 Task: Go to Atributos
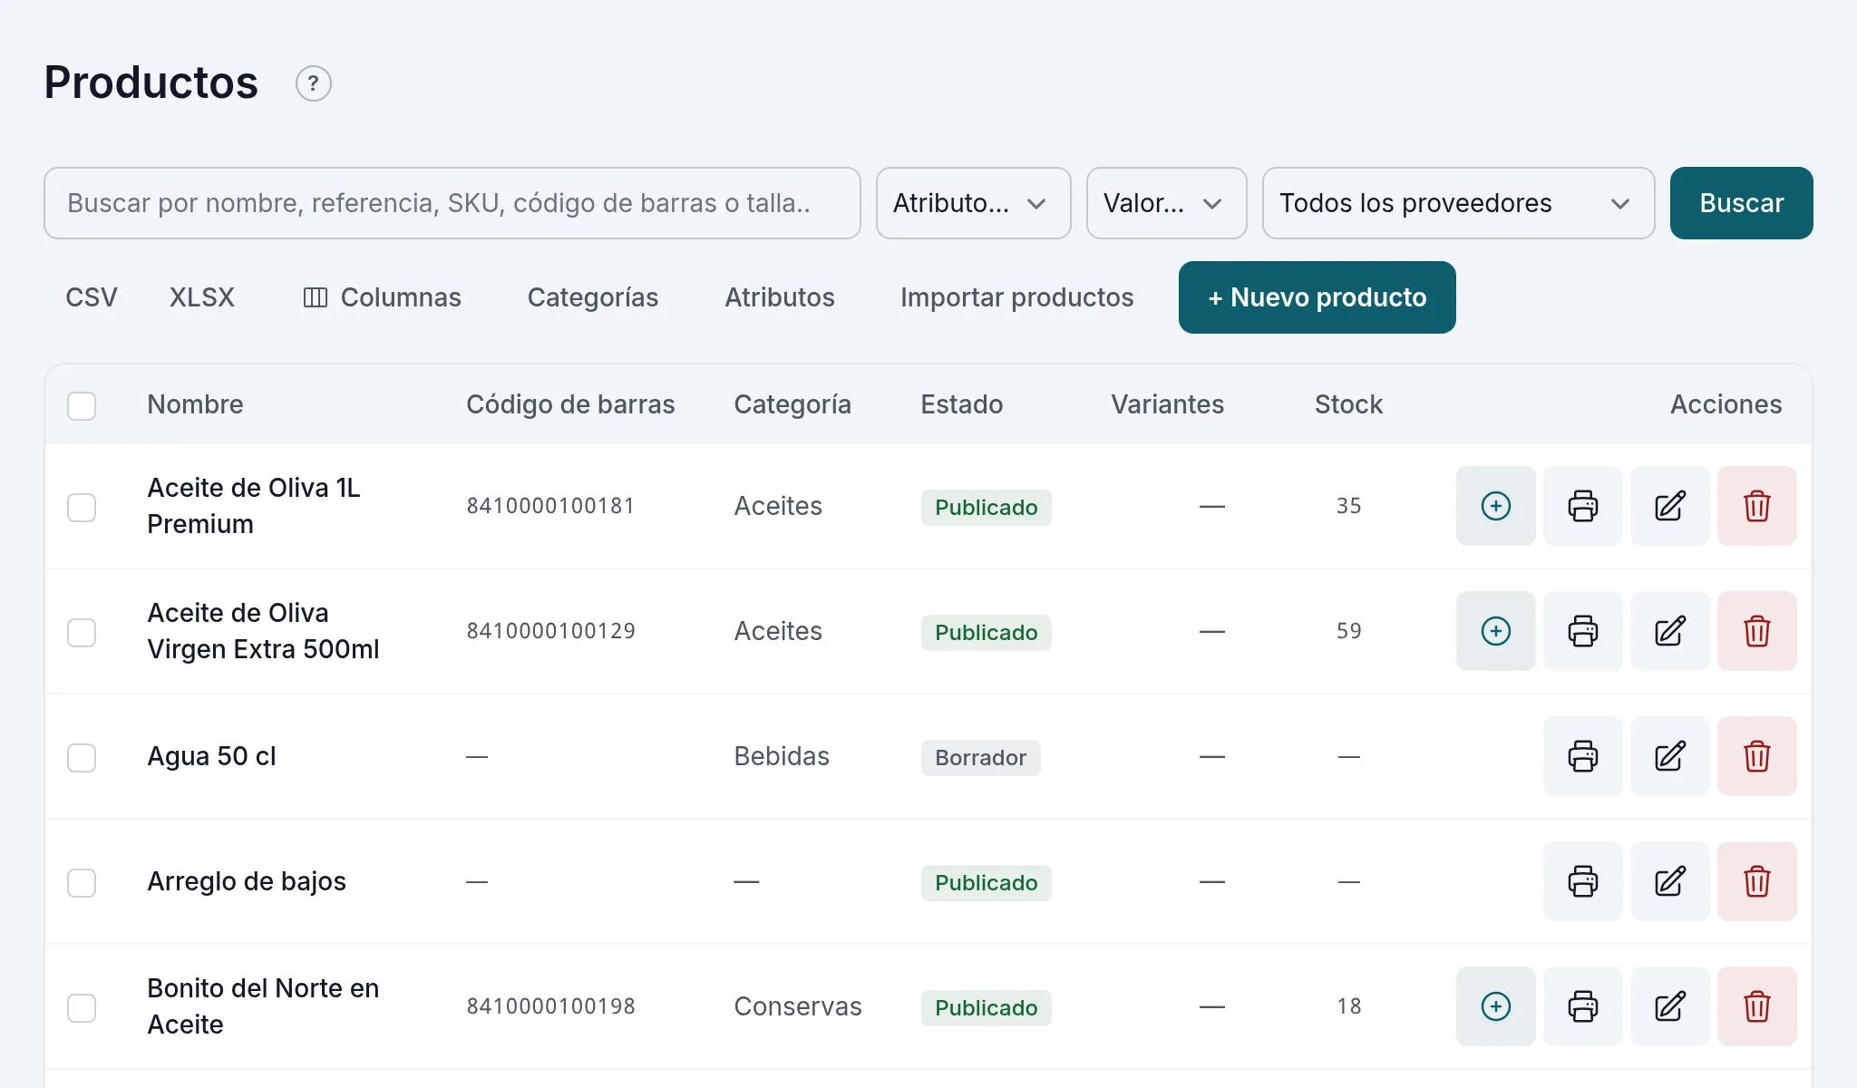780,297
